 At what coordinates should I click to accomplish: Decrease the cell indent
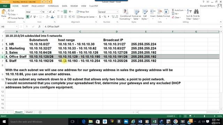point(70,17)
